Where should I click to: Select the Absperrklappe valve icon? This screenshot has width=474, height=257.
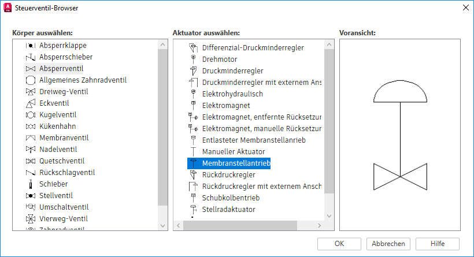click(x=31, y=46)
